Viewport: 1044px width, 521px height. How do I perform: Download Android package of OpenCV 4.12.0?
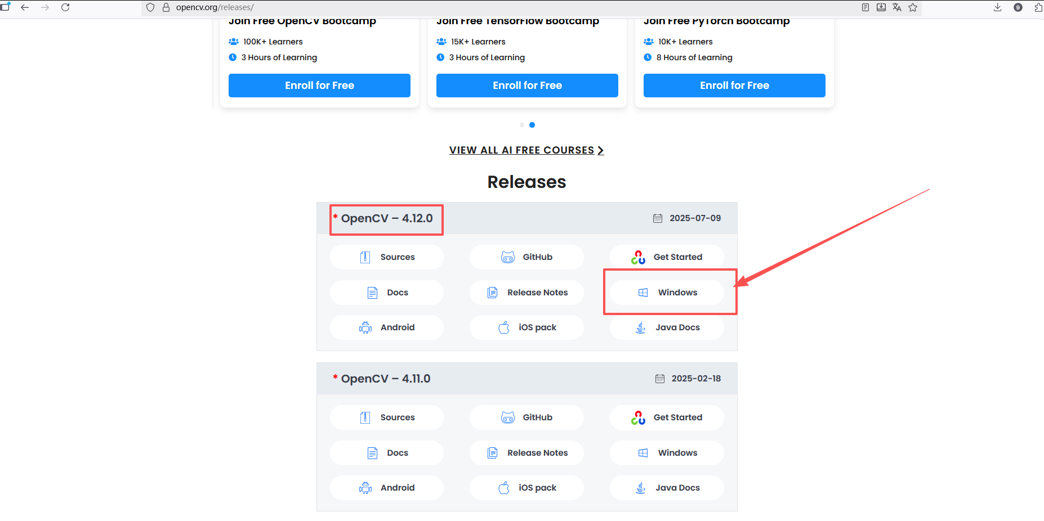coord(387,327)
